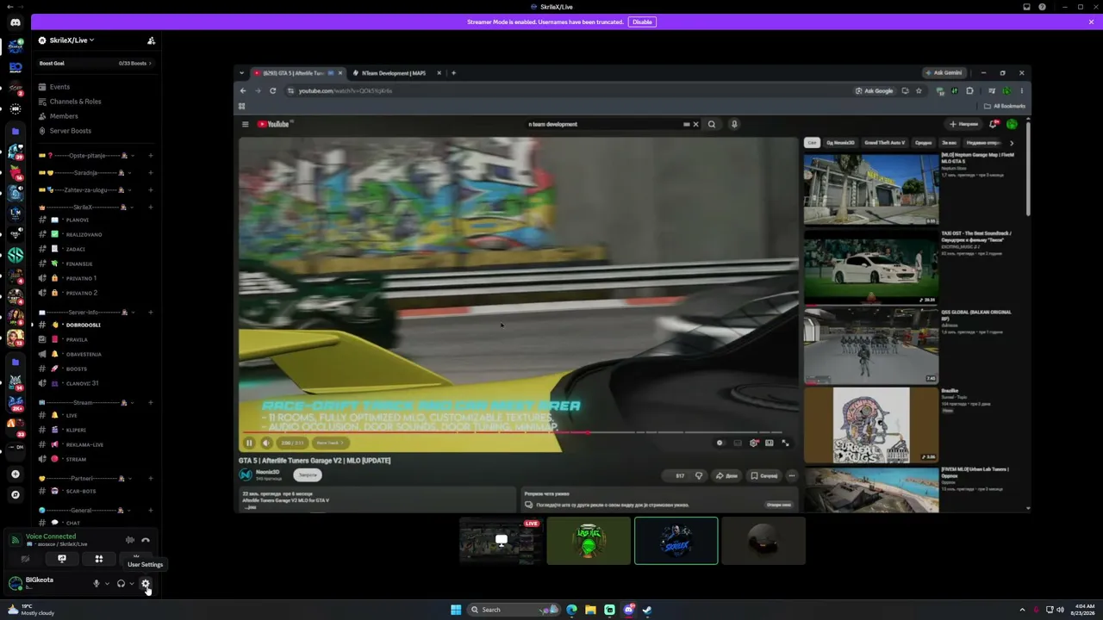This screenshot has height=620, width=1103.
Task: Create channel in Opste-pitanje category
Action: coord(150,156)
